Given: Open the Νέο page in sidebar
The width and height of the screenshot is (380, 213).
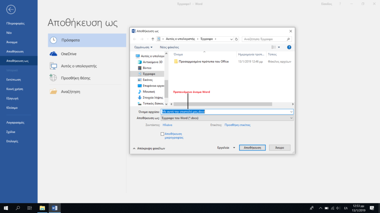Looking at the screenshot, I should pos(9,33).
